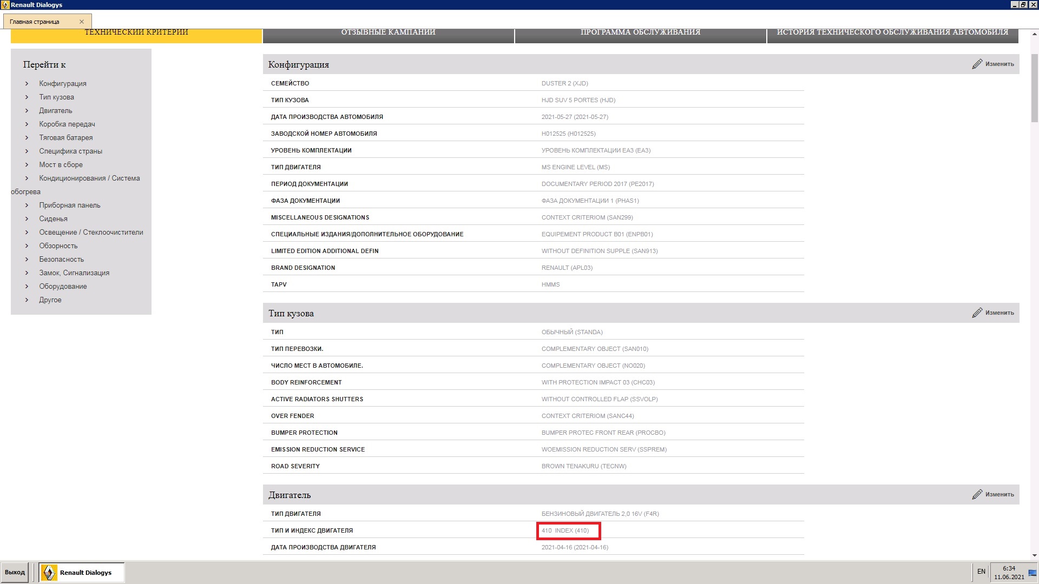Open ПРОГРАММА ОБСЛУЖИВАНИЯ tab

tap(640, 35)
